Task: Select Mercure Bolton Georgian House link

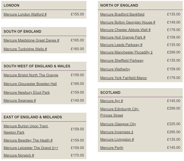Action: pyautogui.click(x=128, y=22)
